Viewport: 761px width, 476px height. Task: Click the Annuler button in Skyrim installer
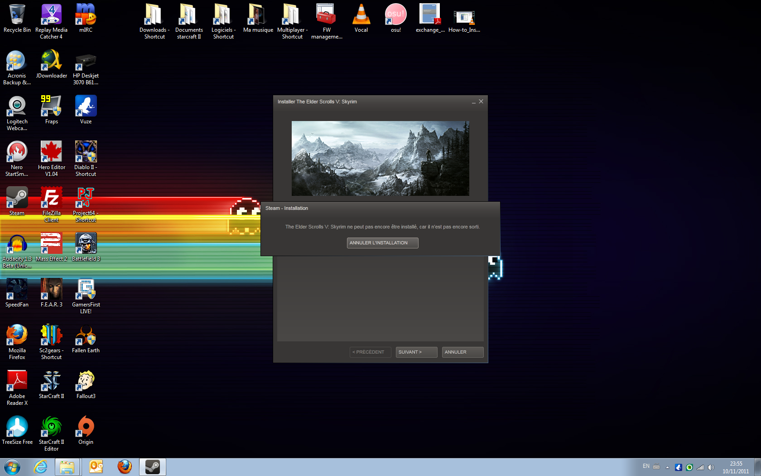coord(462,352)
